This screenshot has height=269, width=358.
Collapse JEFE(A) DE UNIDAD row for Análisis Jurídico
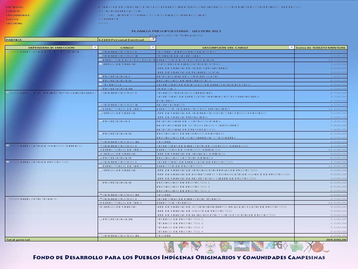coord(101,154)
